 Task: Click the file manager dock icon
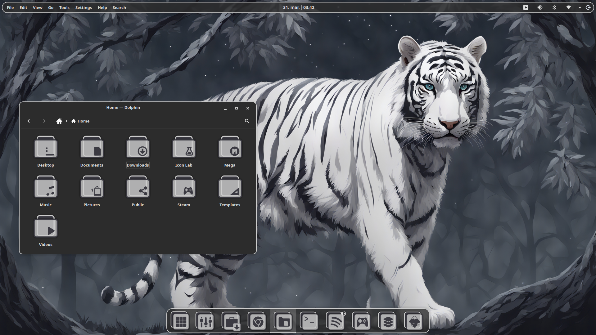point(283,321)
